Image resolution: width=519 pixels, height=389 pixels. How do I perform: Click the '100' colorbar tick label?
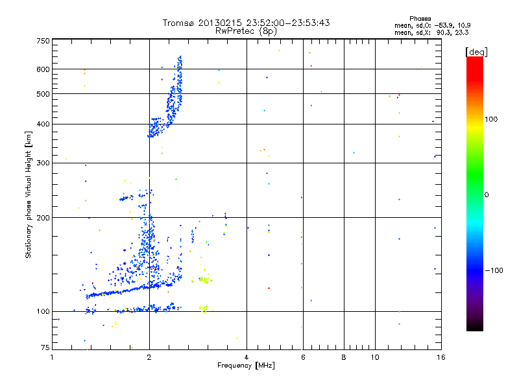tap(492, 119)
